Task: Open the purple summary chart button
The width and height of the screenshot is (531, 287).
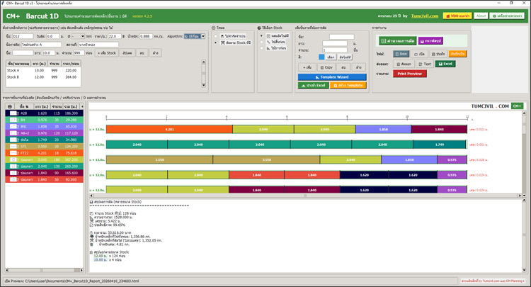Action: coord(430,41)
